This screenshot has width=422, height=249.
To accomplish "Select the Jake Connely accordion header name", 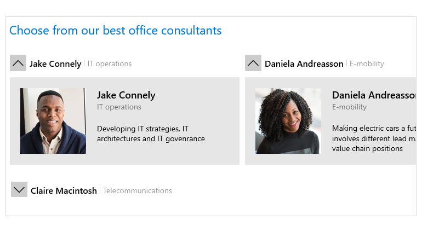I will [x=55, y=64].
